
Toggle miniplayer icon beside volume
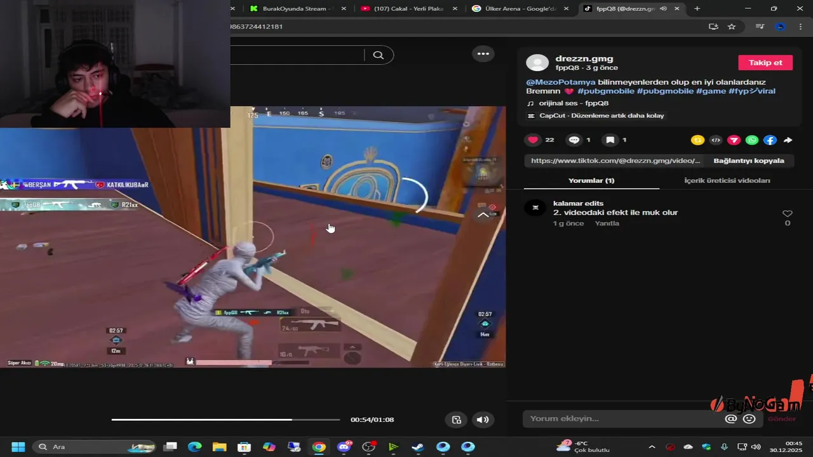pos(456,420)
